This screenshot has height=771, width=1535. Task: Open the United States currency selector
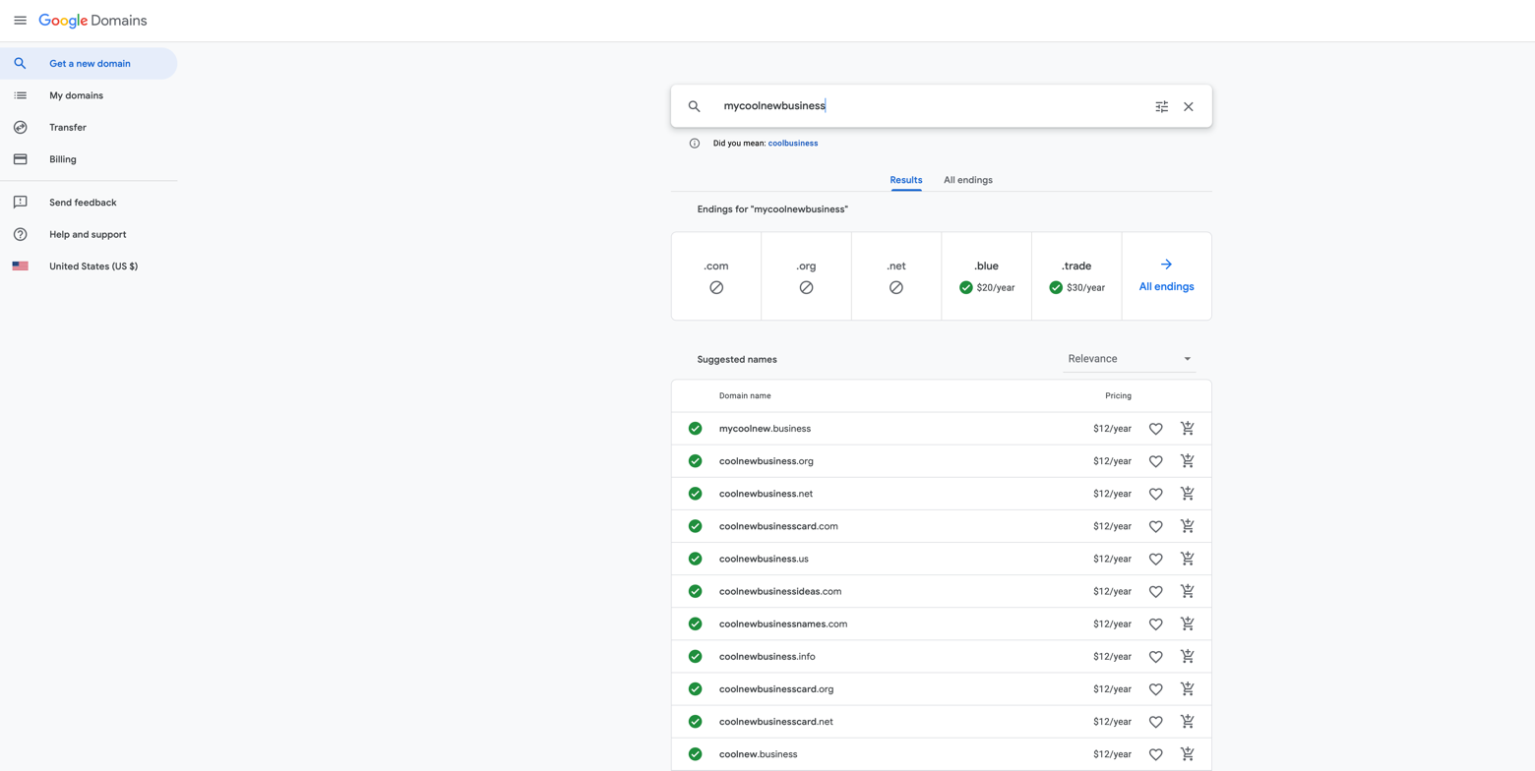point(93,266)
